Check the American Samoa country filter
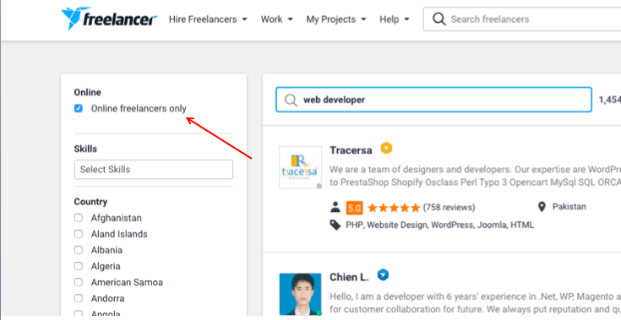621x320 pixels. 79,282
